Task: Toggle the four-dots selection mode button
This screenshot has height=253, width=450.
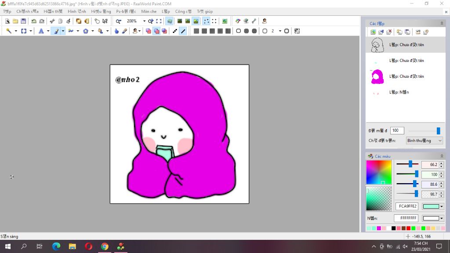Action: pos(214,21)
